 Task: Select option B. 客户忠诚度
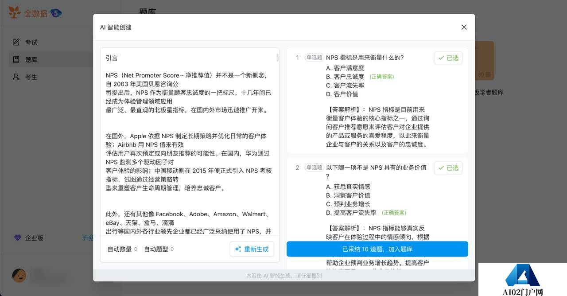coord(345,77)
